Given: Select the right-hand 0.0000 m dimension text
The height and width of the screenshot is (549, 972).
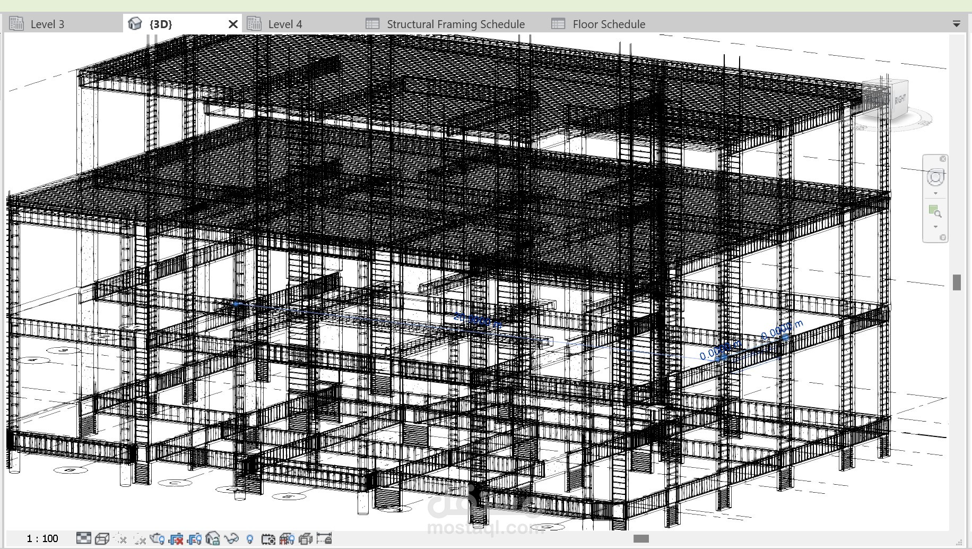Looking at the screenshot, I should pos(782,329).
